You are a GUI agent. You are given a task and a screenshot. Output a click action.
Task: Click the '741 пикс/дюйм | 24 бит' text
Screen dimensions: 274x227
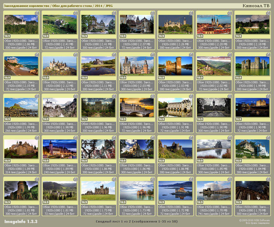[x=214, y=214]
